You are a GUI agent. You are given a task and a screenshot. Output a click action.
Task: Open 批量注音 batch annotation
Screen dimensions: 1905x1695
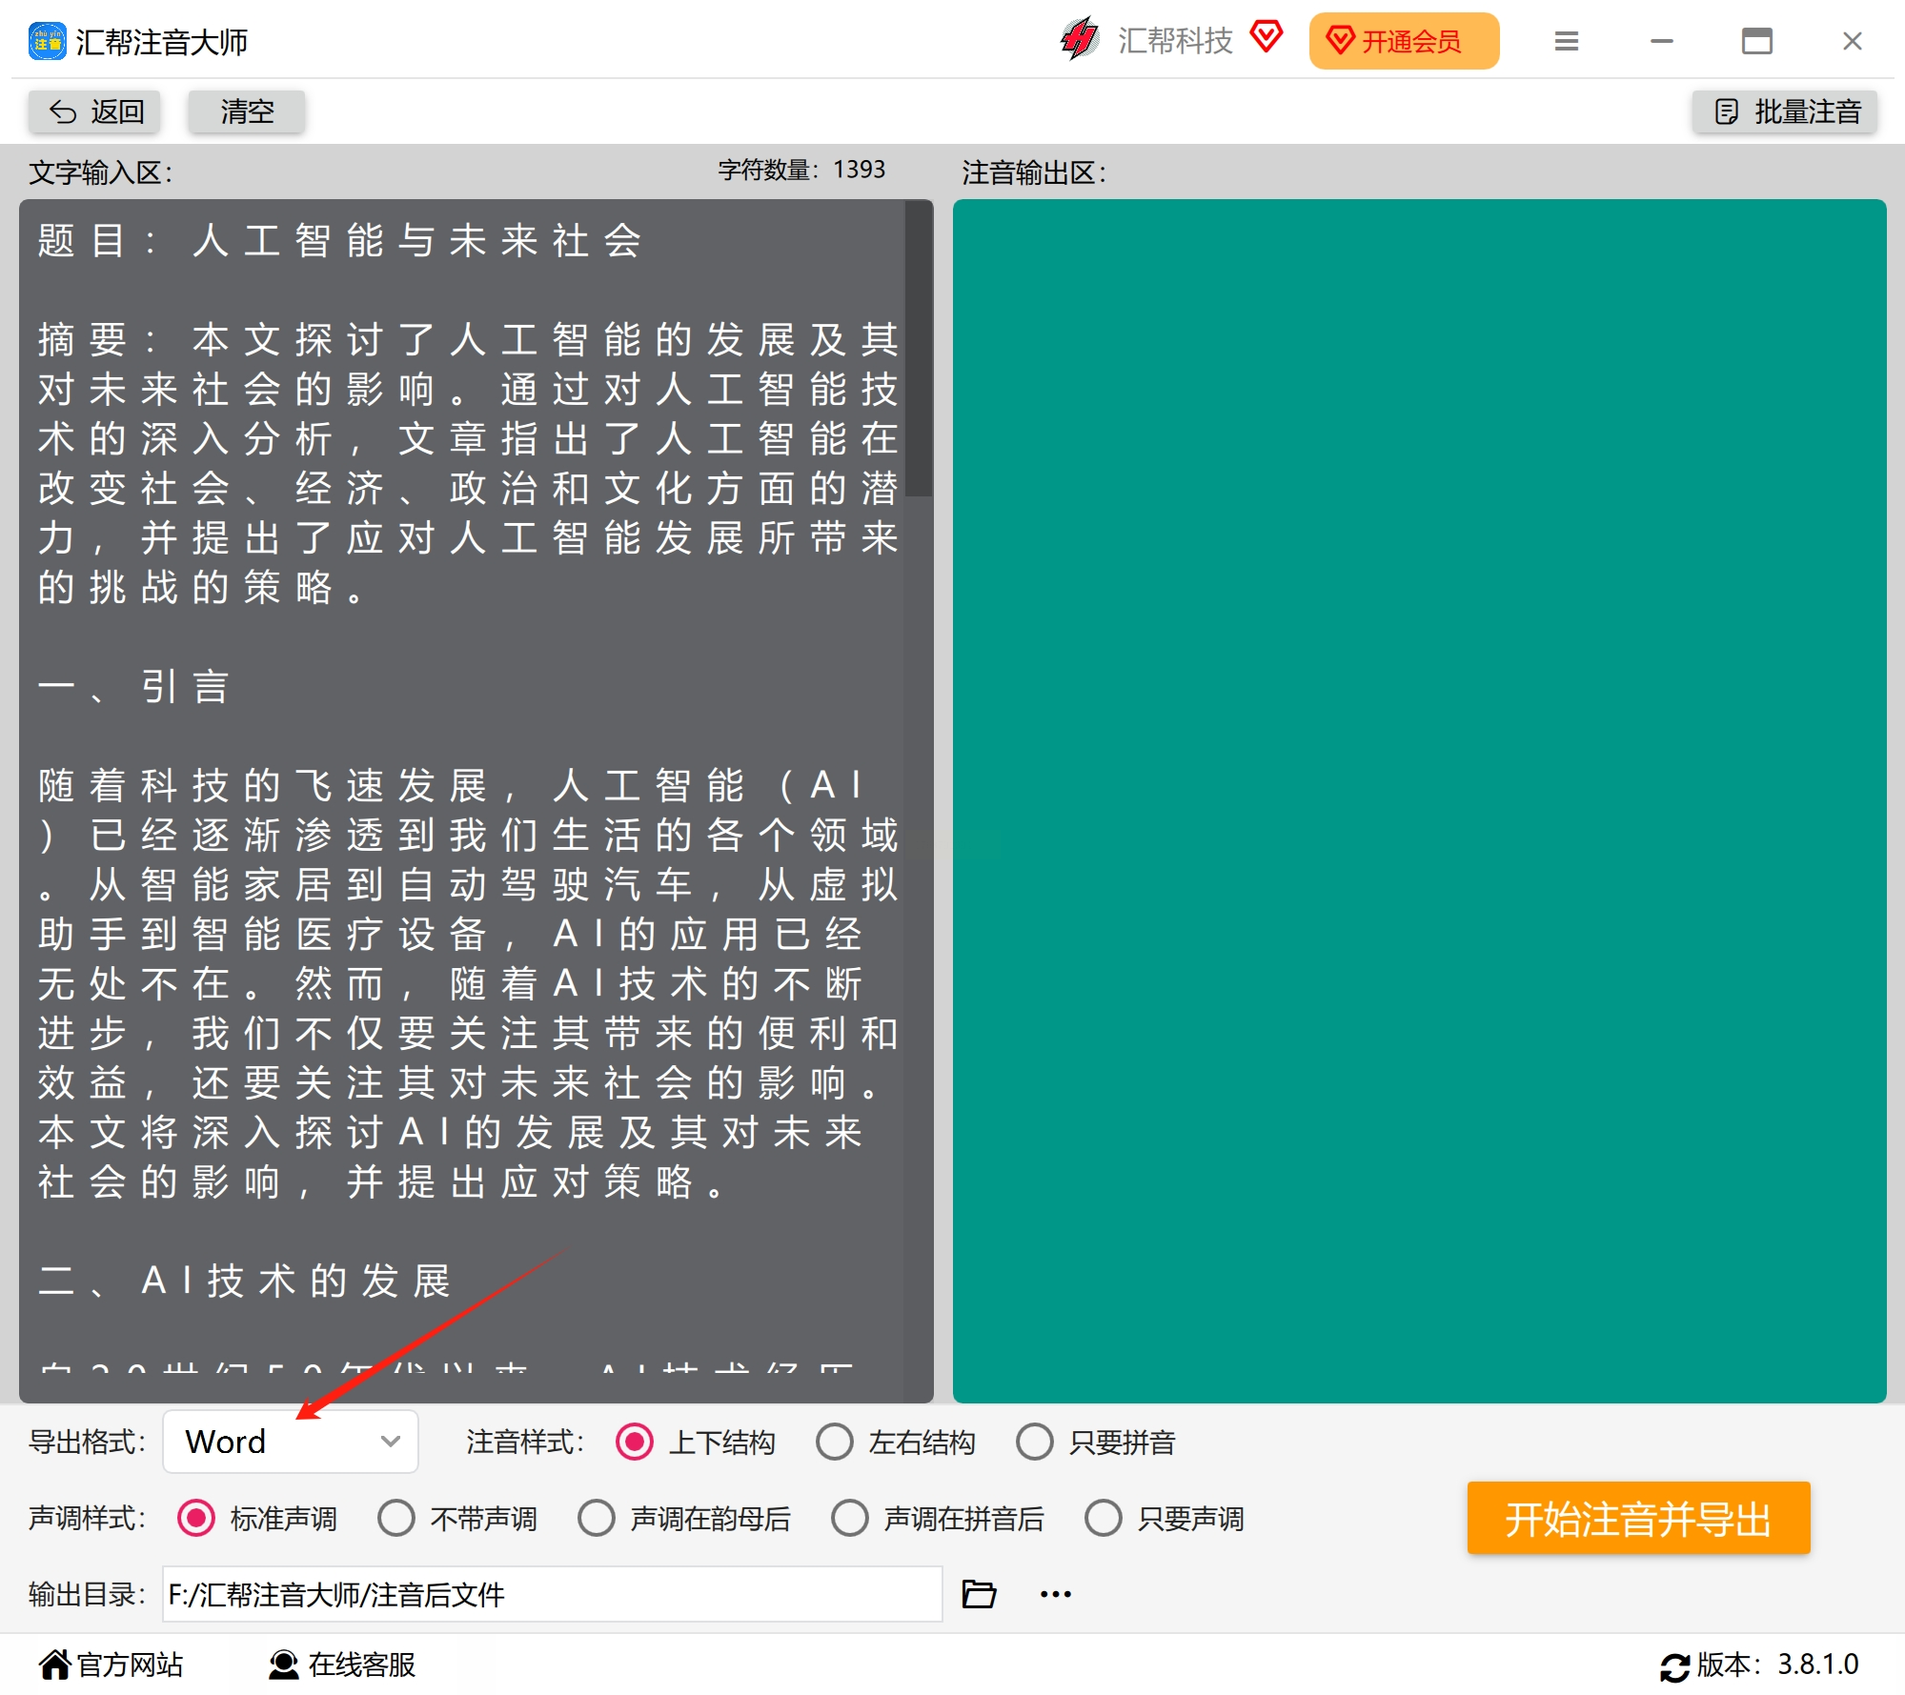(x=1786, y=111)
